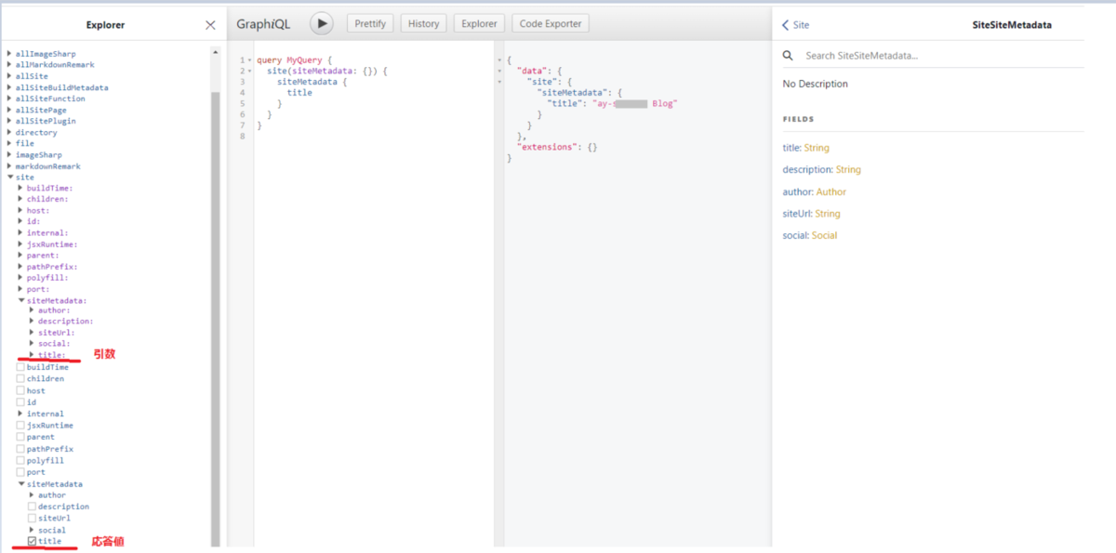Viewport: 1116px width, 553px height.
Task: Expand the purple jsxRuntime: argument
Action: 20,244
